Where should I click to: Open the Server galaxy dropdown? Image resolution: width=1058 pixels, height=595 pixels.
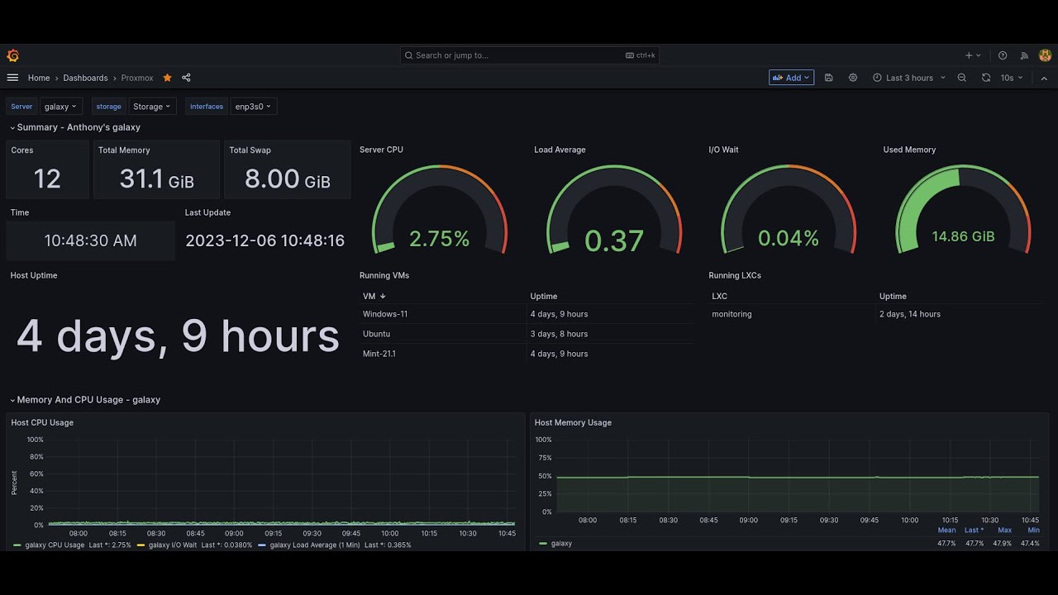click(x=61, y=107)
